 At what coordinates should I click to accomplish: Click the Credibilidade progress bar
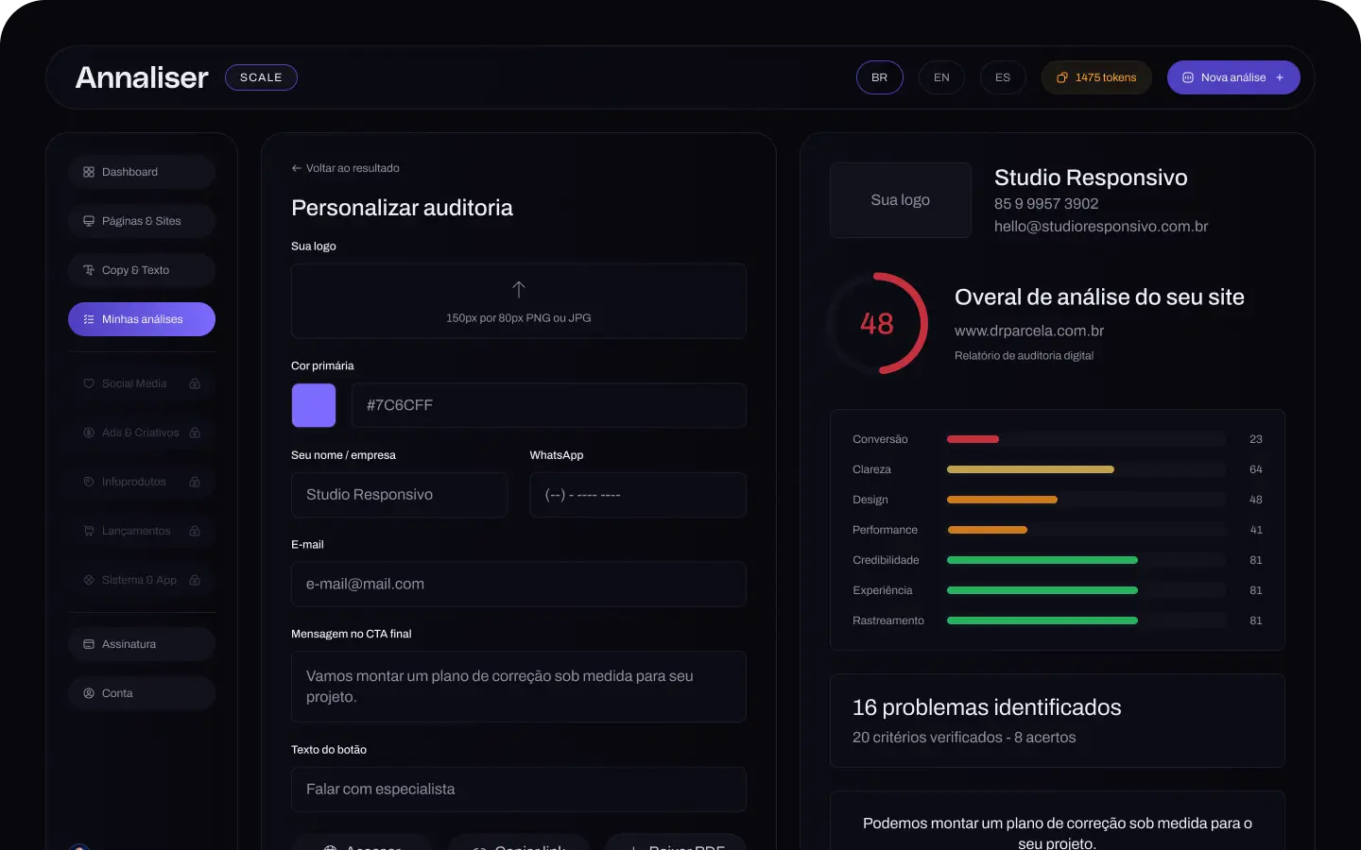(1086, 560)
